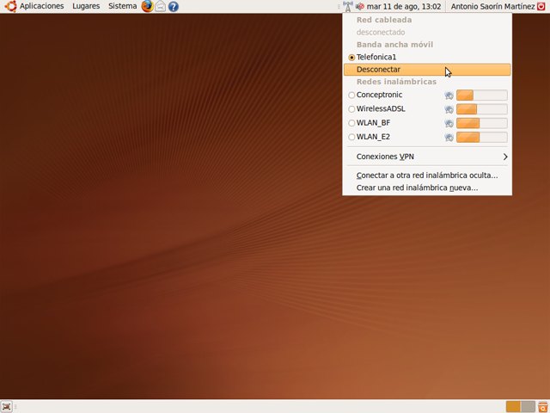Launch Firefox from the top panel
The image size is (550, 413).
tap(147, 6)
